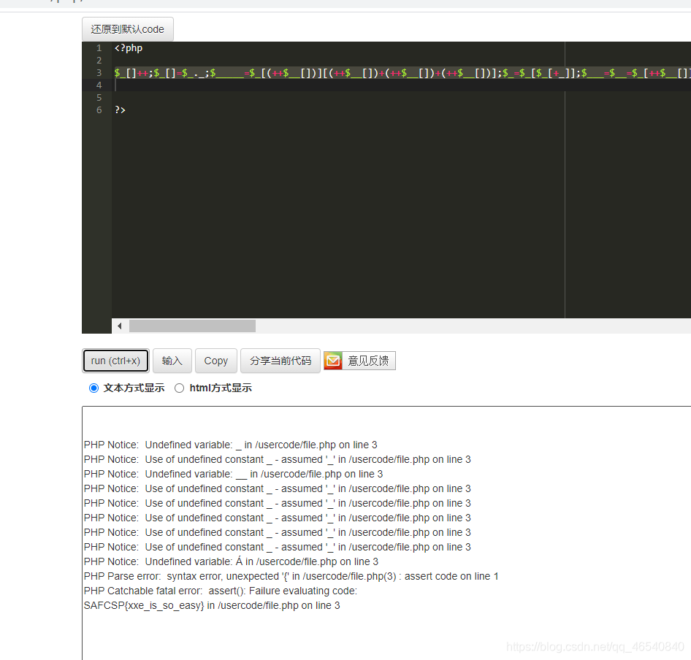Click line number 6 in the gutter

pos(99,110)
